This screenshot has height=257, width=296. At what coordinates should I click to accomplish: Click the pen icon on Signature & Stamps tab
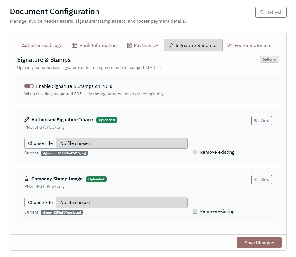coord(171,46)
